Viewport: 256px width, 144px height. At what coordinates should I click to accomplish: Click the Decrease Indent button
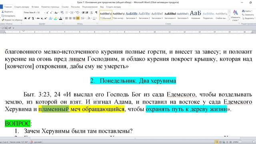pos(83,12)
